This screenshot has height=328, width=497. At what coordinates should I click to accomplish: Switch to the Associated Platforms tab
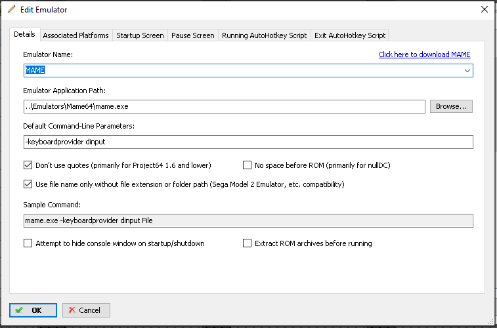tap(76, 35)
